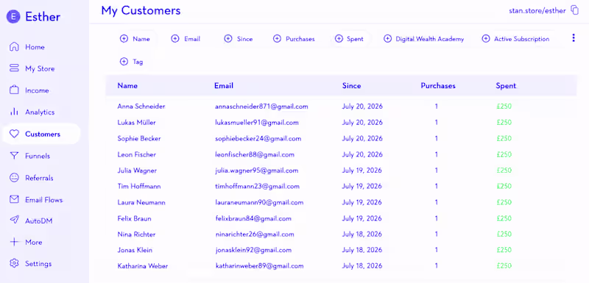589x283 pixels.
Task: Sort by the Spent column header
Action: pyautogui.click(x=506, y=86)
